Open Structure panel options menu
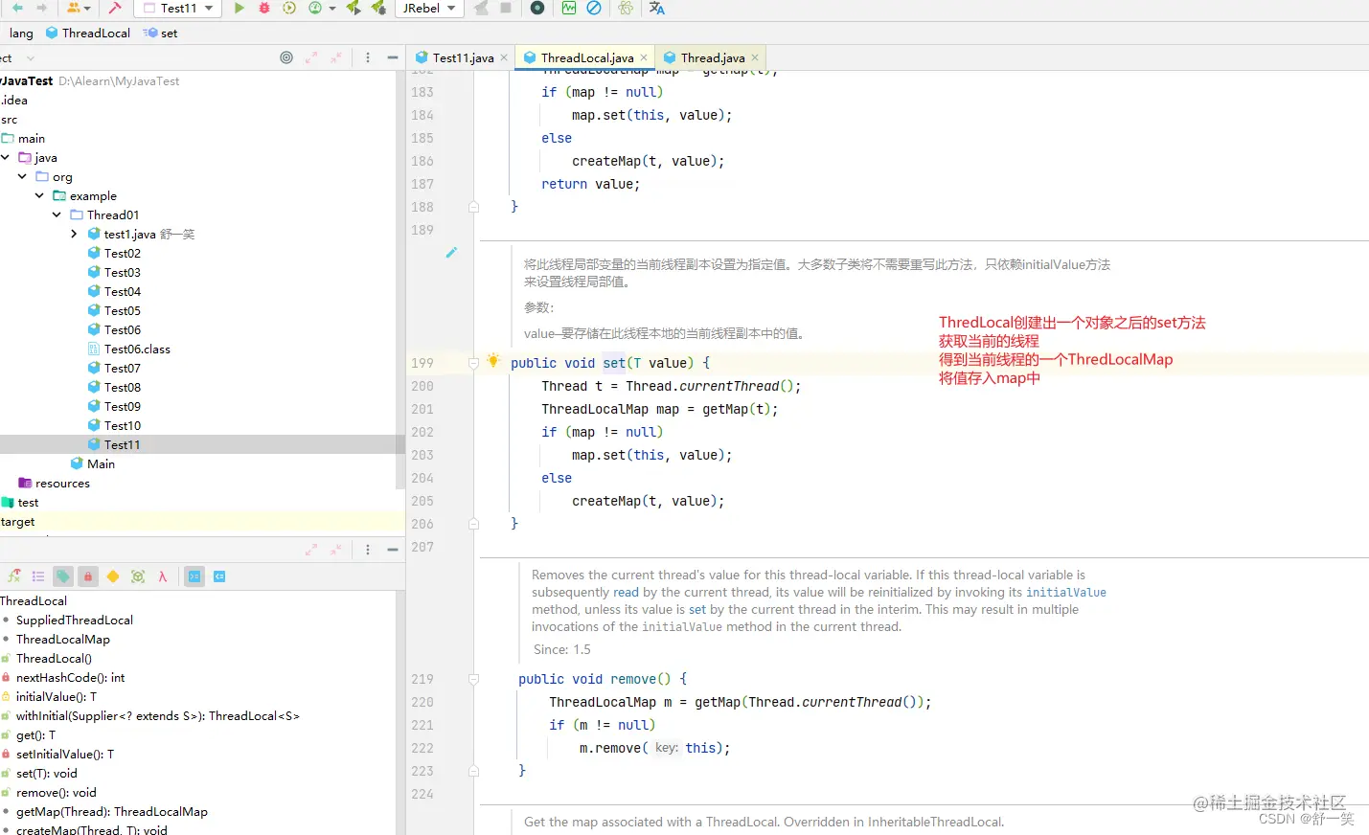This screenshot has height=835, width=1369. pos(368,550)
